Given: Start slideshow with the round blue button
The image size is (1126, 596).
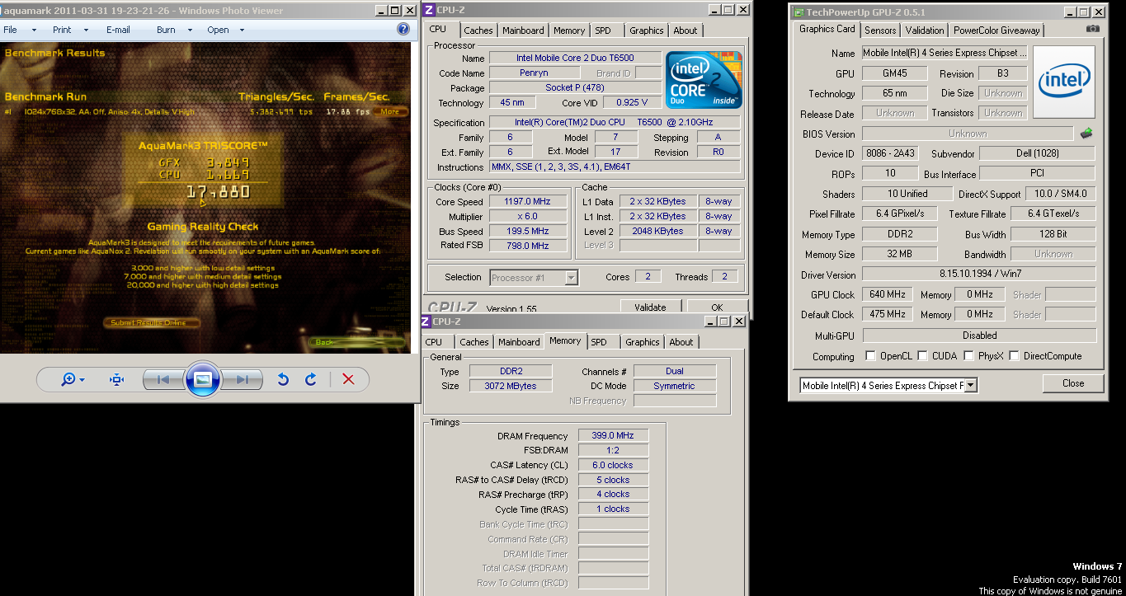Looking at the screenshot, I should [202, 379].
